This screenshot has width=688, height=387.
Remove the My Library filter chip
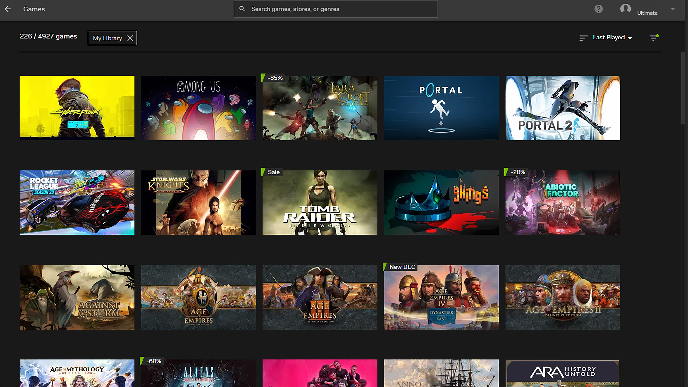pos(131,38)
